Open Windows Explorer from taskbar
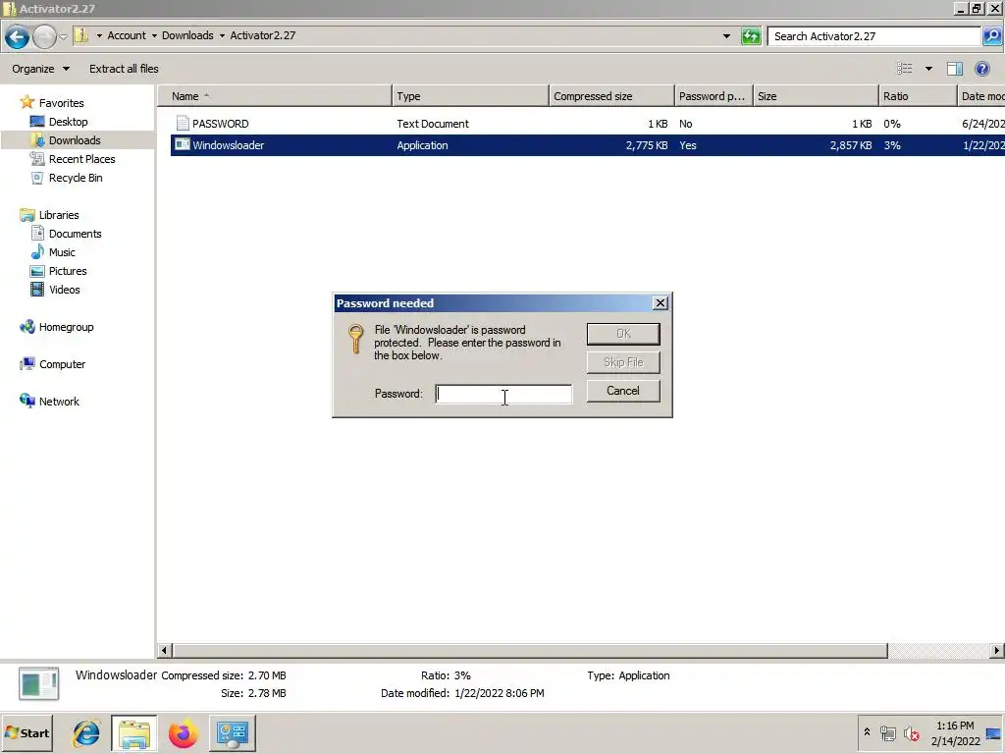 133,733
